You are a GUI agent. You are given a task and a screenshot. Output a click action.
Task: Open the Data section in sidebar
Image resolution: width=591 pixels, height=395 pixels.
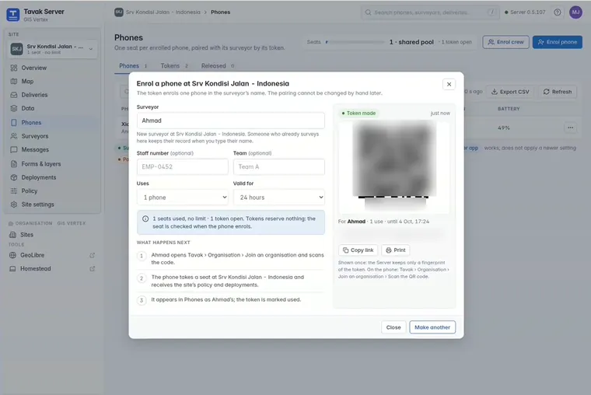(52, 109)
